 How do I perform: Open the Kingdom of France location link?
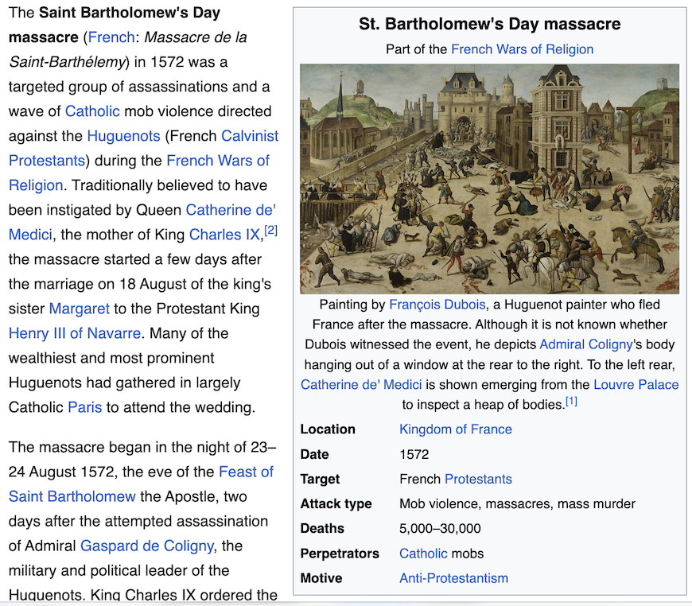(456, 429)
